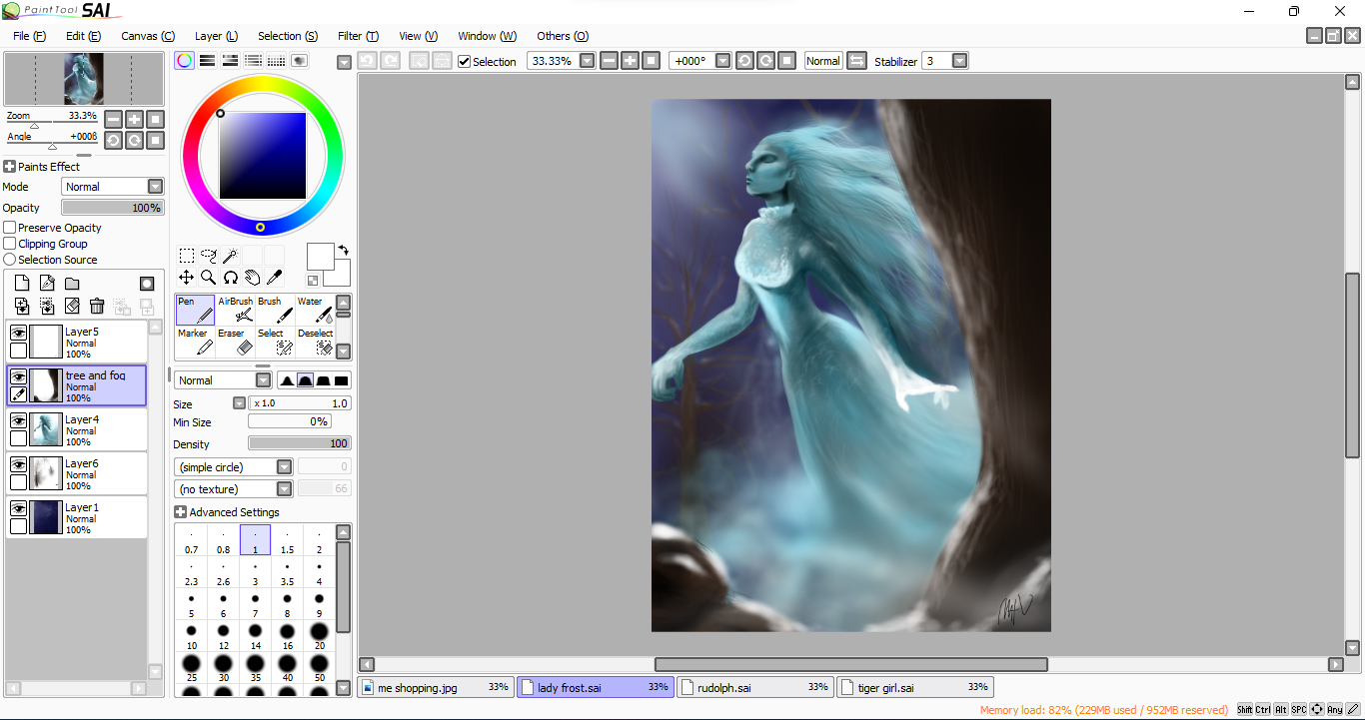Image resolution: width=1365 pixels, height=720 pixels.
Task: Expand the Paints Effect section
Action: [x=10, y=167]
